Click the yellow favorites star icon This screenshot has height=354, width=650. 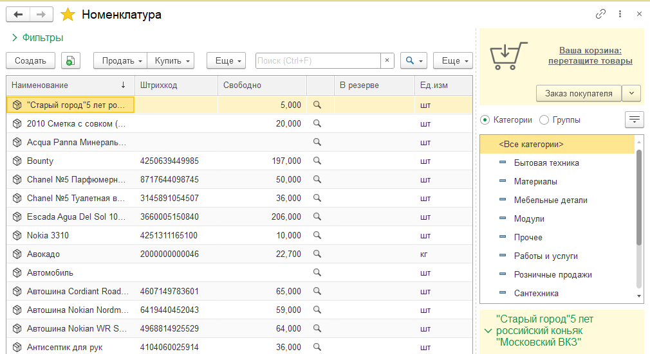68,14
